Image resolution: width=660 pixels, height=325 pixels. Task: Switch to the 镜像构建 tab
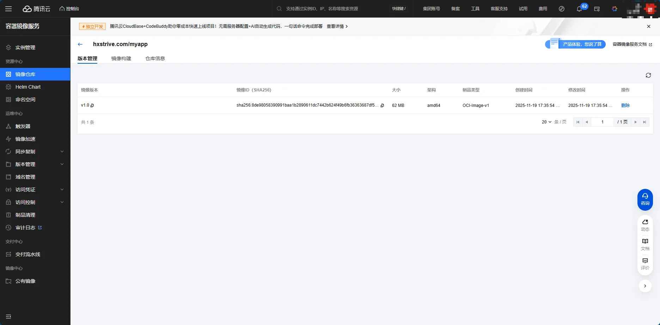tap(121, 58)
